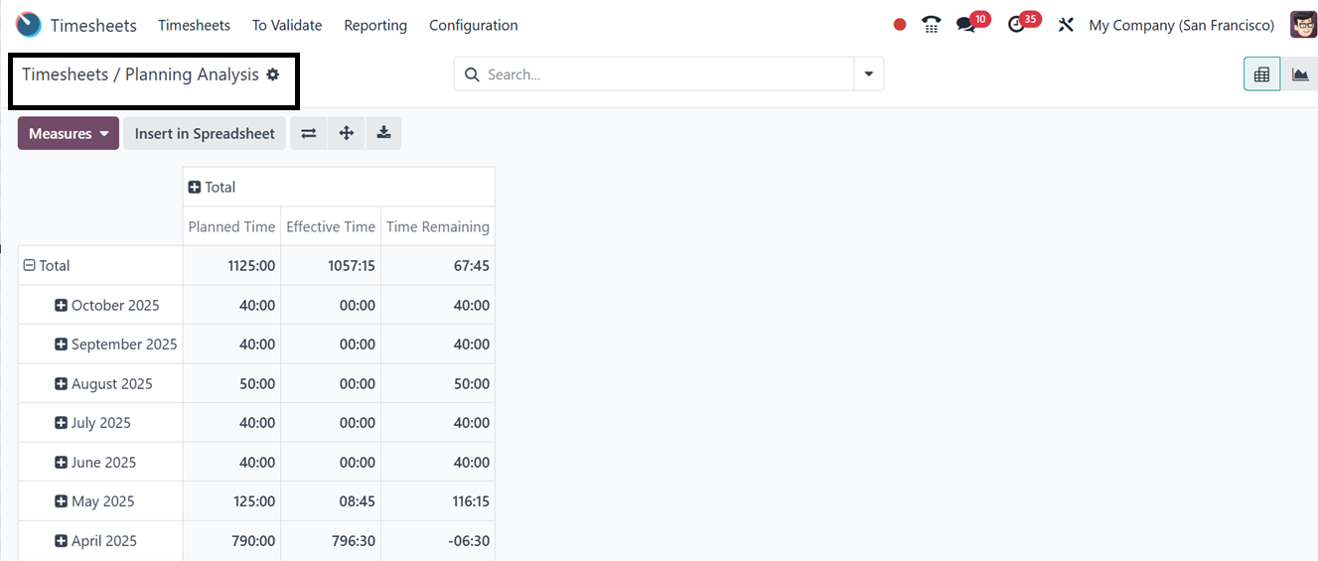The height and width of the screenshot is (561, 1318).
Task: Click the Insert in Spreadsheet button
Action: (205, 133)
